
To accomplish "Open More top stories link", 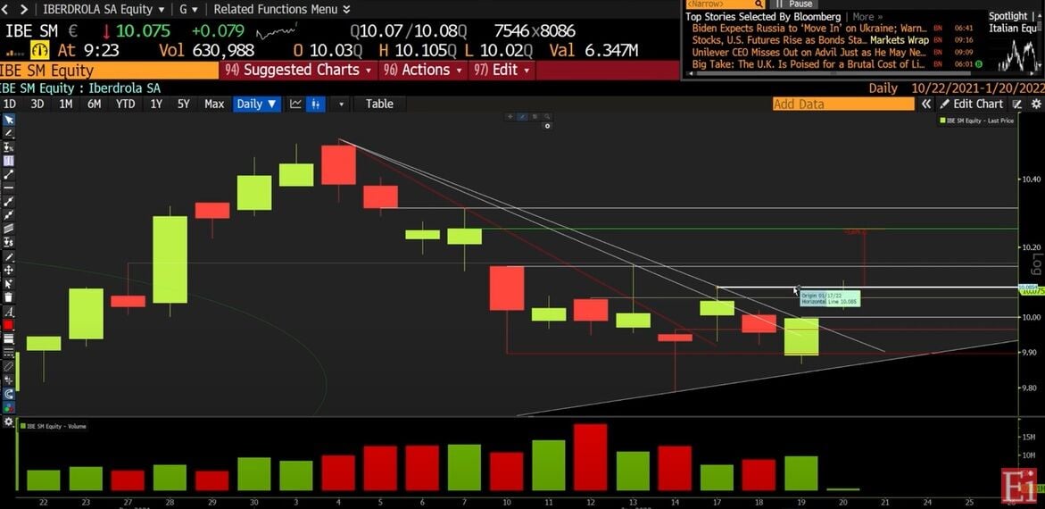I will point(867,17).
